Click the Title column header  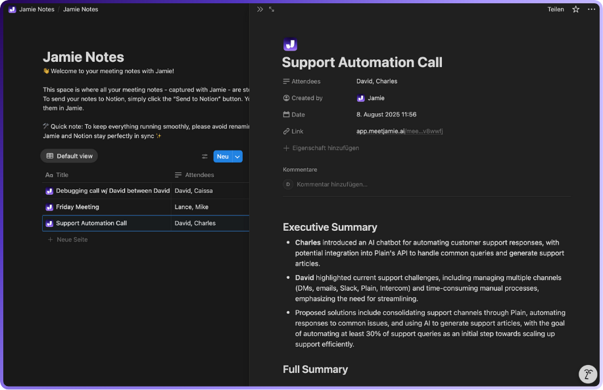point(57,175)
